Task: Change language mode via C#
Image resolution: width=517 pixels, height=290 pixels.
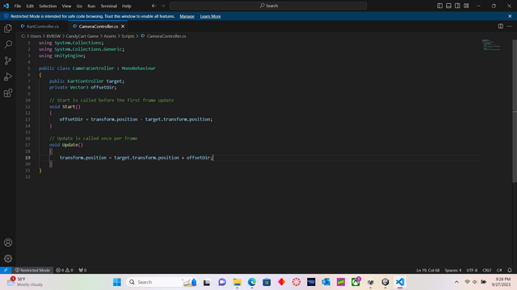Action: [x=499, y=270]
